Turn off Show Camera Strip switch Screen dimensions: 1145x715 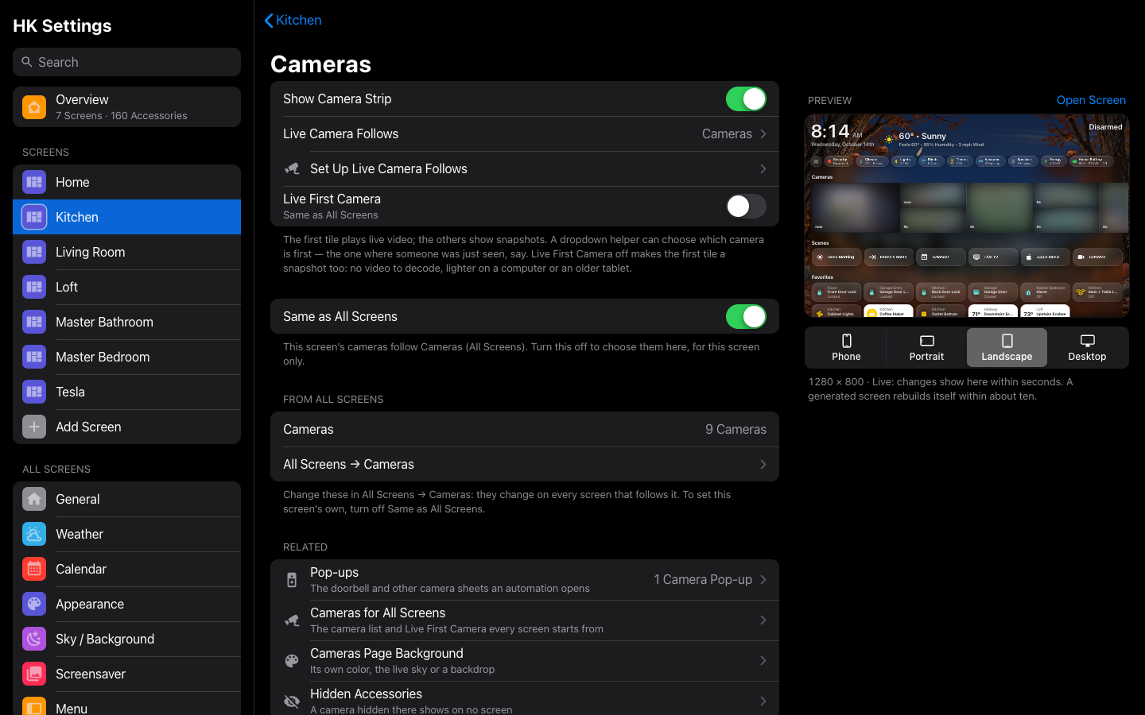click(746, 99)
